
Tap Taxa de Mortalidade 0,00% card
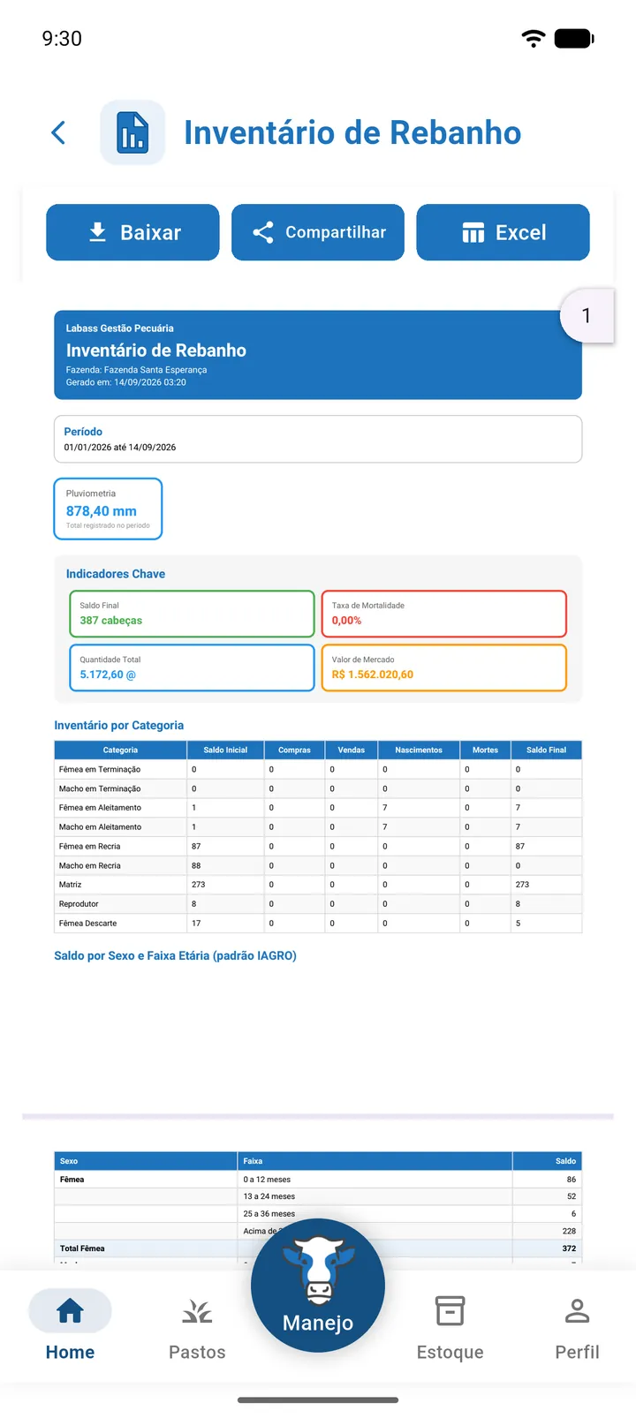point(443,614)
